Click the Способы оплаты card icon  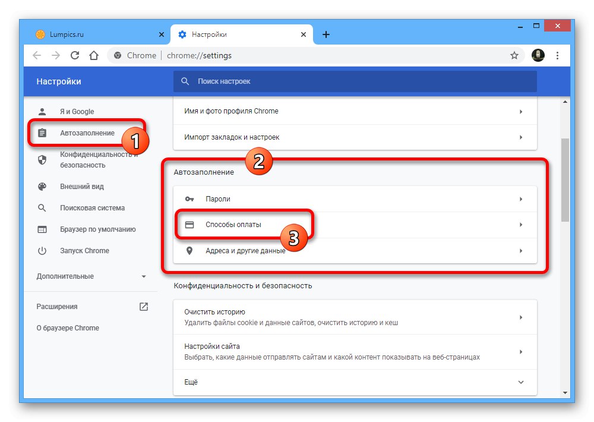click(189, 225)
